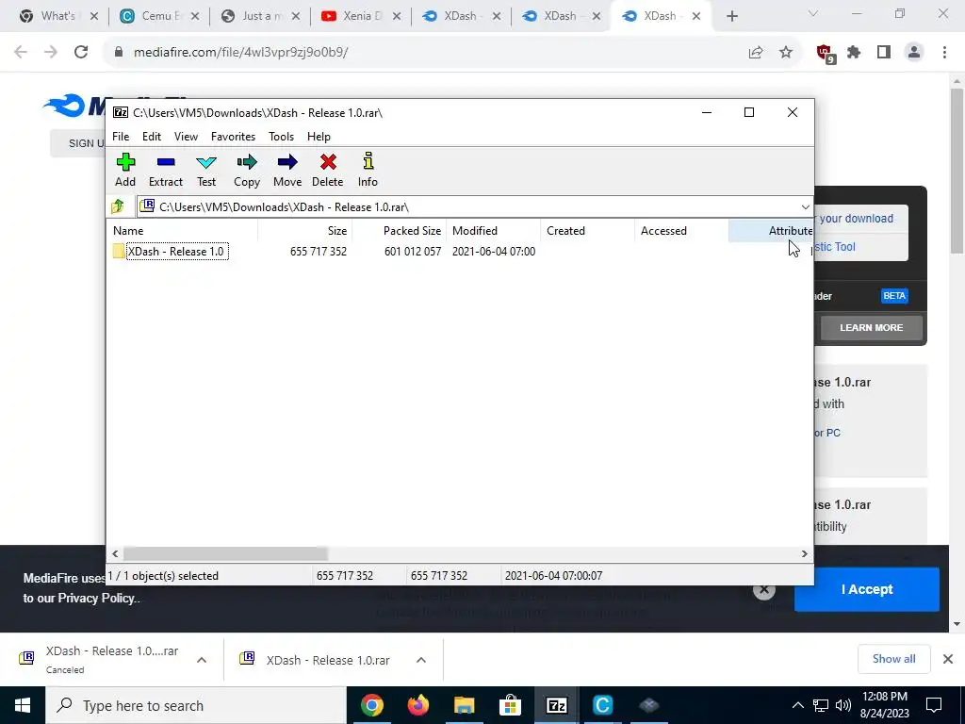The image size is (965, 724).
Task: Go up one folder level in 7-Zip
Action: click(118, 206)
